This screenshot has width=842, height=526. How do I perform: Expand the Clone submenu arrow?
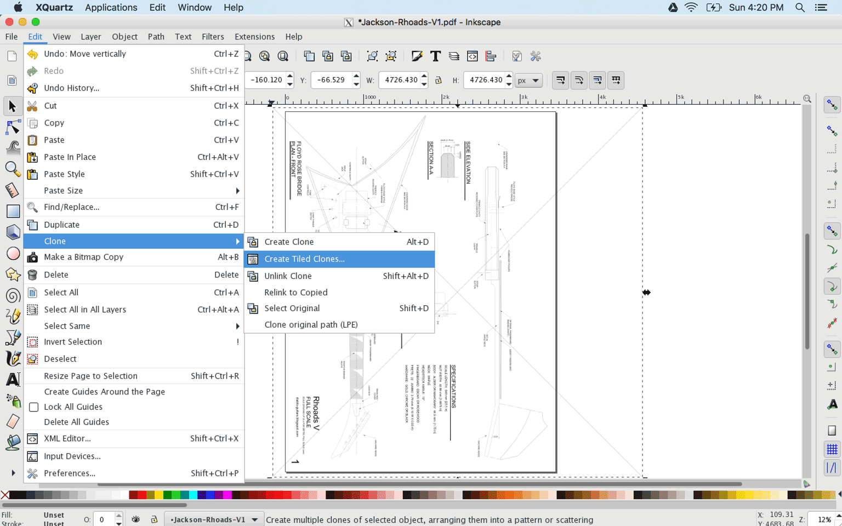237,241
